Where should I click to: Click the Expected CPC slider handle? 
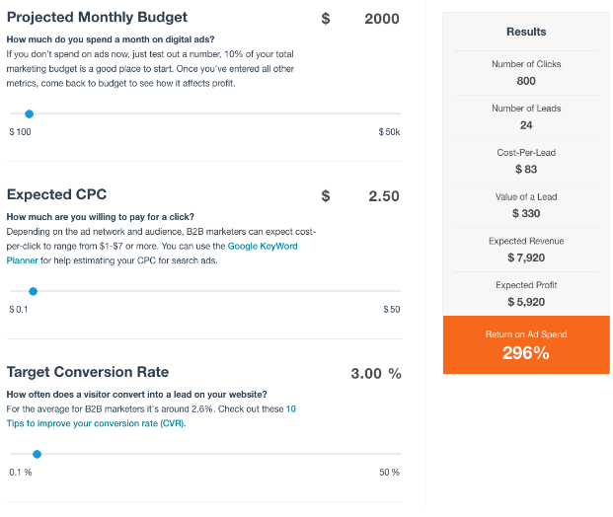(x=33, y=291)
